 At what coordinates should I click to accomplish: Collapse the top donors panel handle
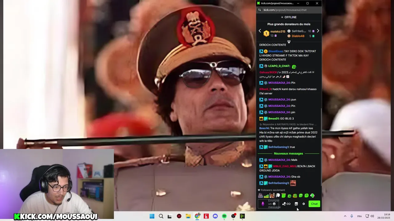click(x=289, y=42)
